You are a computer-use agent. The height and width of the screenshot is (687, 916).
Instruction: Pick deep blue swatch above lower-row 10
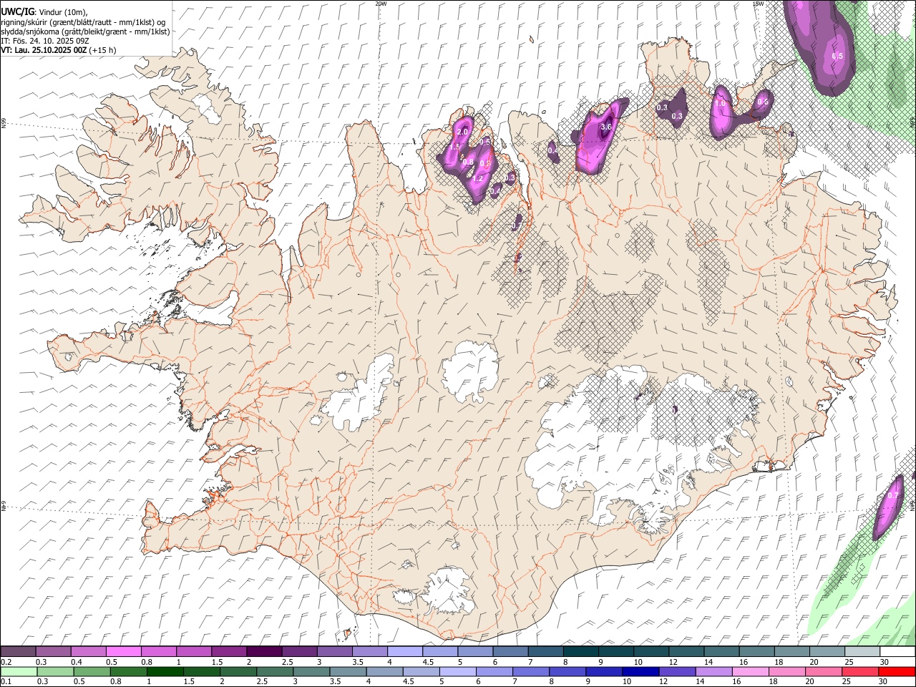coord(640,671)
